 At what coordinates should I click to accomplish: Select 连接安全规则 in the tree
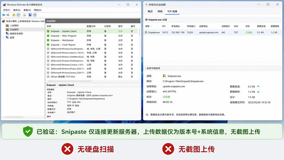(x=16, y=33)
